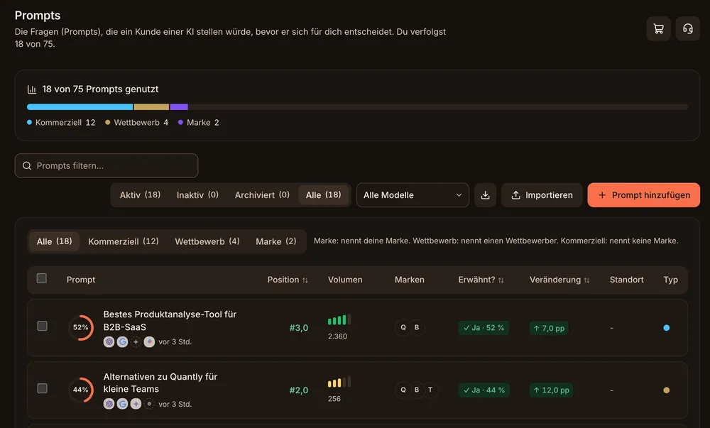Viewport: 710px width, 428px height.
Task: Click blue Kommerziell segment of usage bar
Action: coord(80,107)
